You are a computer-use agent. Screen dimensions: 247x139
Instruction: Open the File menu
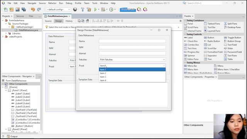pos(9,3)
